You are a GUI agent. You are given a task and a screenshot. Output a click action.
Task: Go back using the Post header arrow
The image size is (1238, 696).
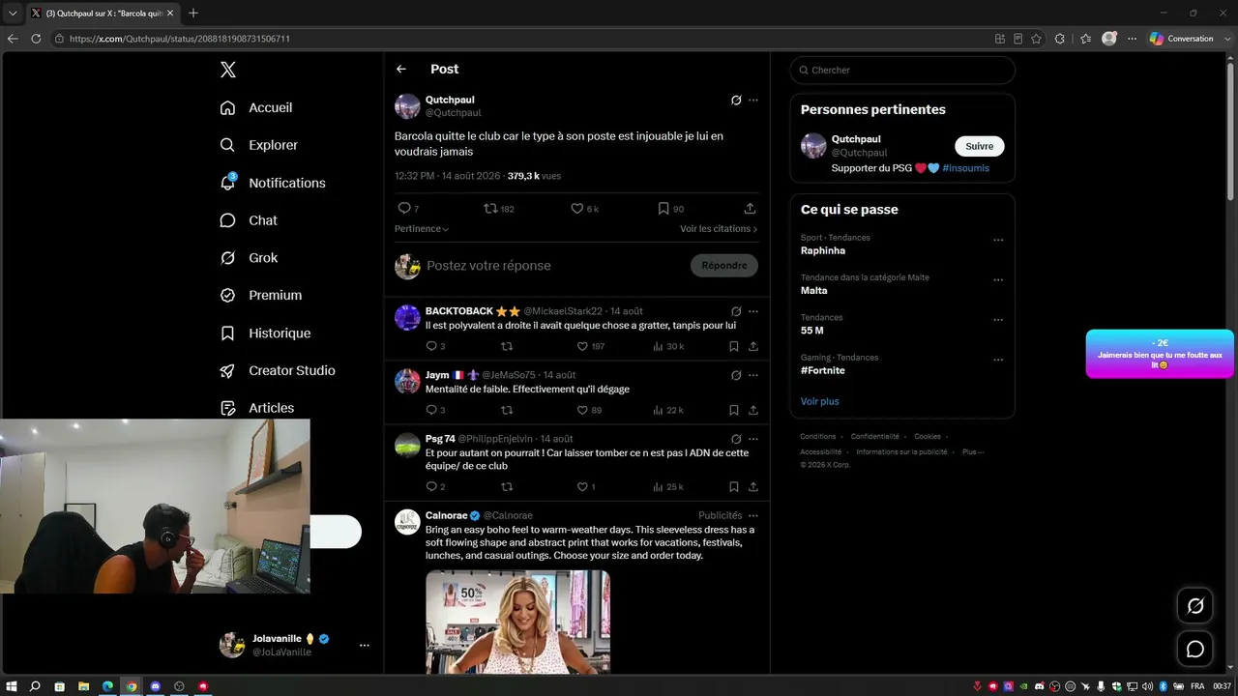tap(401, 69)
